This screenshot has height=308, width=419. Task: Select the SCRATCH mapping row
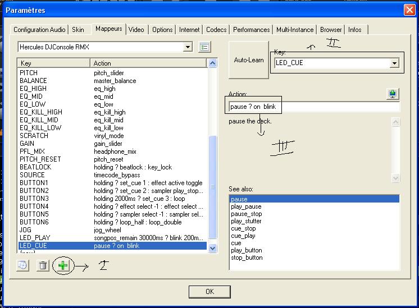pyautogui.click(x=112, y=136)
